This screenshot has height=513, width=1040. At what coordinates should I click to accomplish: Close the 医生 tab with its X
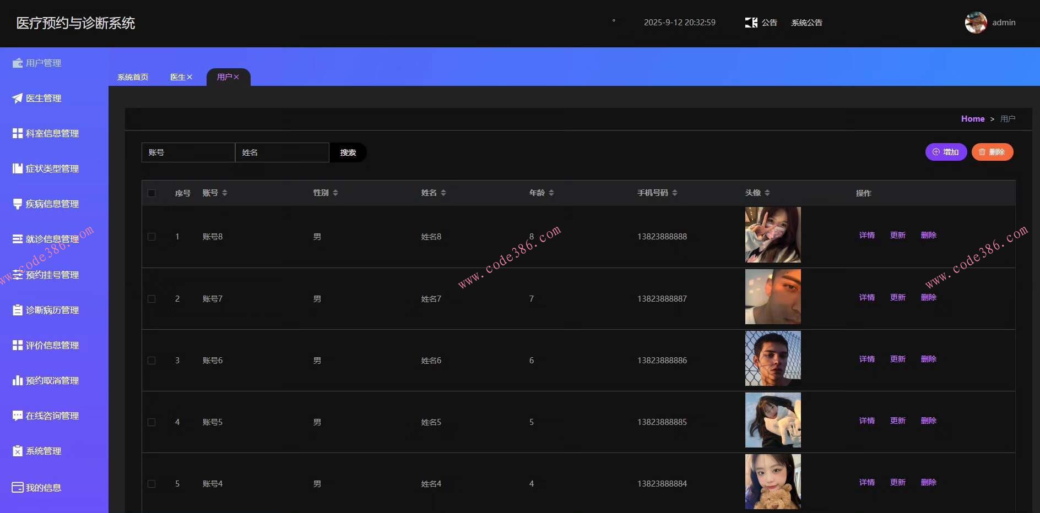[x=189, y=77]
